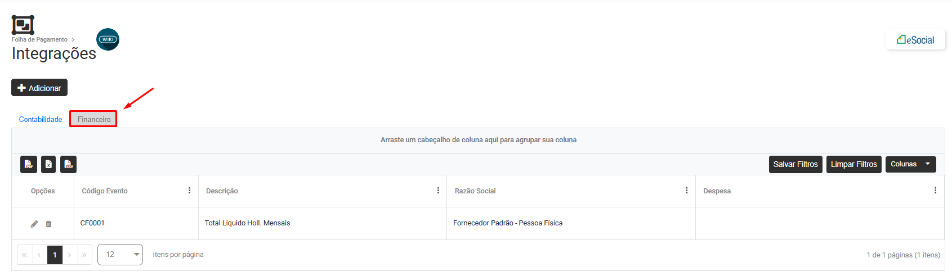Click the Adicionar button
Image resolution: width=952 pixels, height=276 pixels.
(x=39, y=88)
